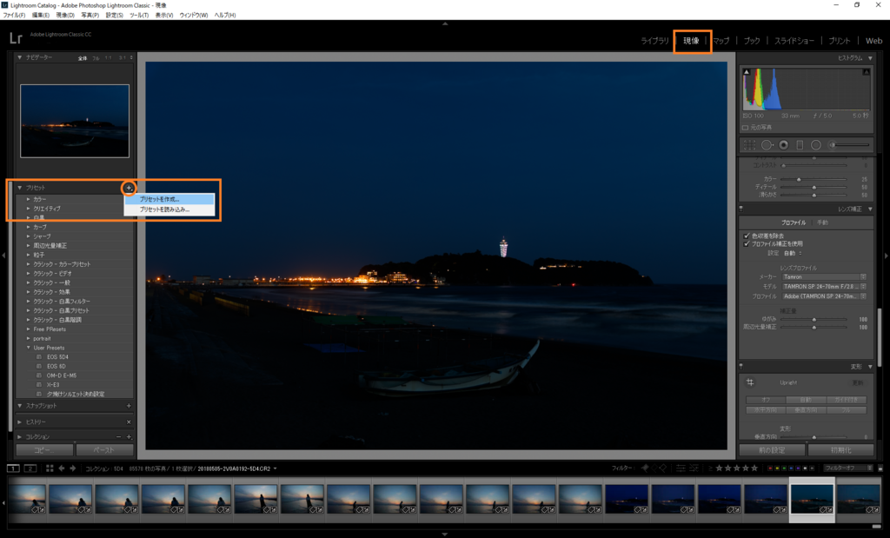This screenshot has width=890, height=538.
Task: Select the Radial Filter tool
Action: (x=815, y=145)
